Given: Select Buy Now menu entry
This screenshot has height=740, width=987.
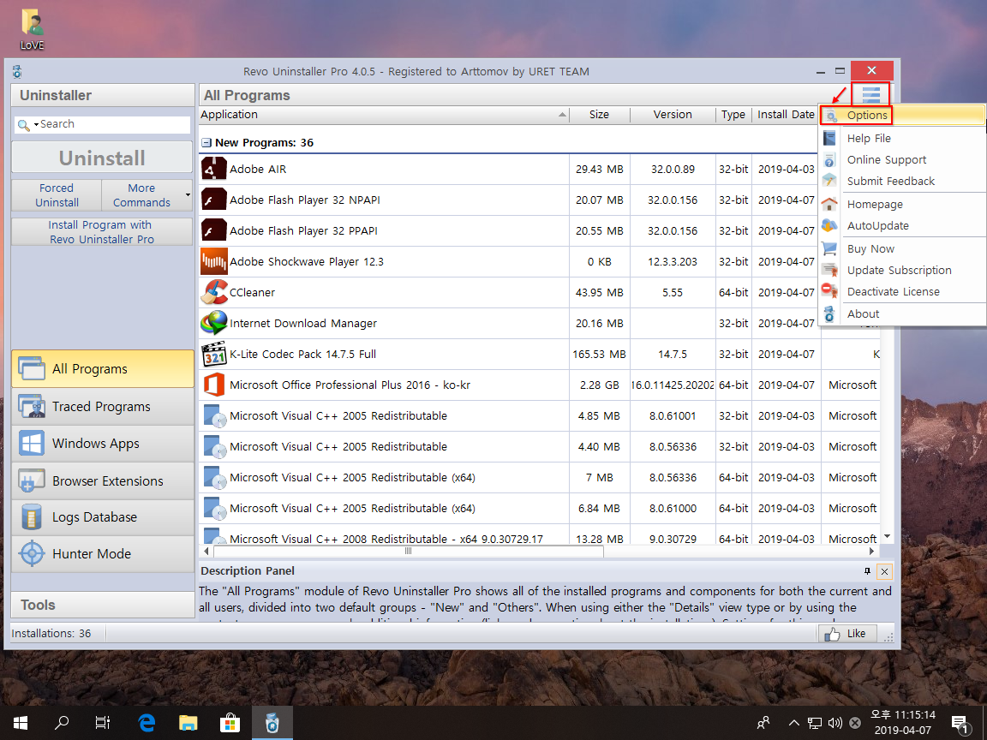Looking at the screenshot, I should [x=902, y=248].
